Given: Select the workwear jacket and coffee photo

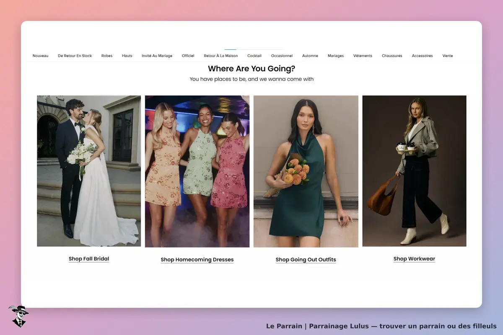Looking at the screenshot, I should coord(414,171).
